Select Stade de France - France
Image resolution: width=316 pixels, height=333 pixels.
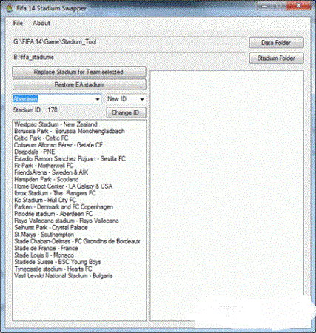tap(46, 248)
